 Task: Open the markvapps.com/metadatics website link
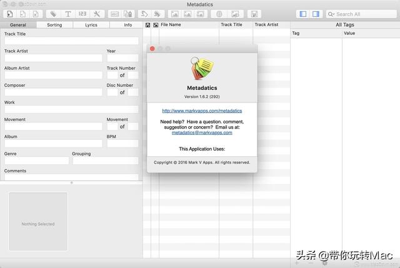click(202, 111)
